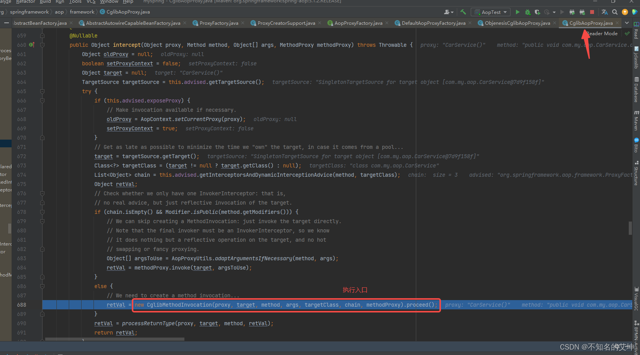
Task: Collapse fold marker at line 678
Action: (42, 212)
